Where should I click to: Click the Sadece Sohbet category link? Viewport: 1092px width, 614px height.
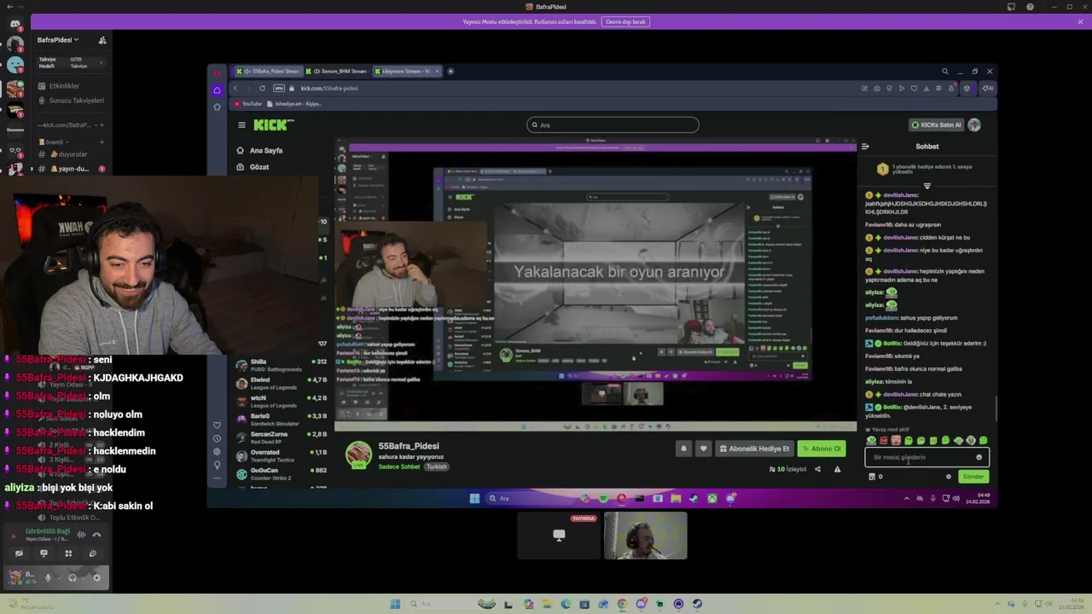400,466
